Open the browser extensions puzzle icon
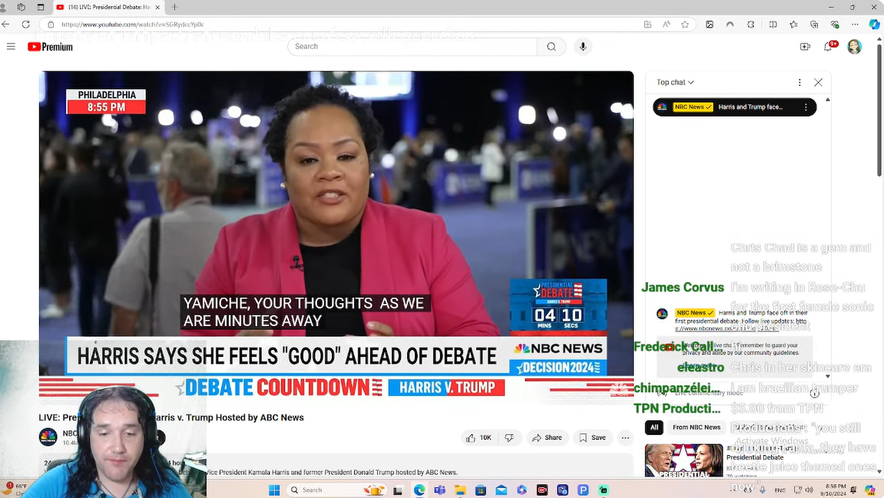The width and height of the screenshot is (884, 498). pyautogui.click(x=751, y=25)
